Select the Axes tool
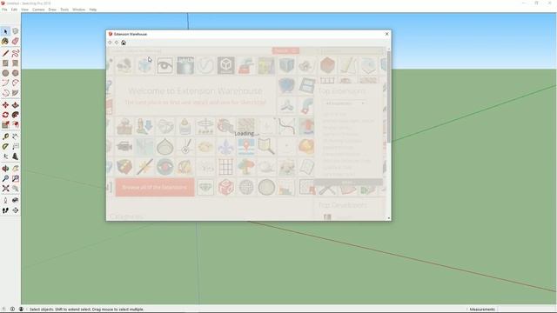The width and height of the screenshot is (557, 313). tap(5, 156)
